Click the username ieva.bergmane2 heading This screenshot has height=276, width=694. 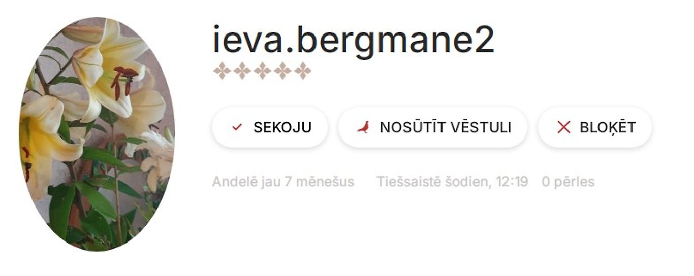(x=353, y=40)
